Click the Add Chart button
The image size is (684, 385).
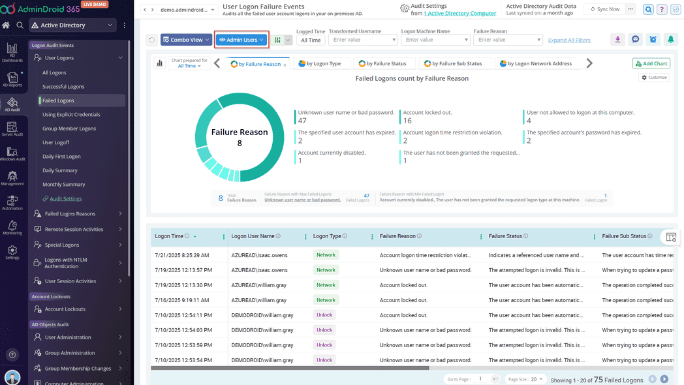pyautogui.click(x=651, y=63)
